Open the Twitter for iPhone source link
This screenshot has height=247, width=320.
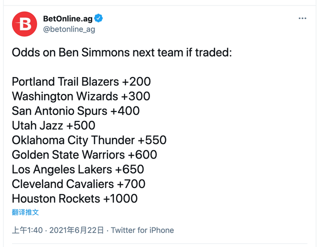142,230
